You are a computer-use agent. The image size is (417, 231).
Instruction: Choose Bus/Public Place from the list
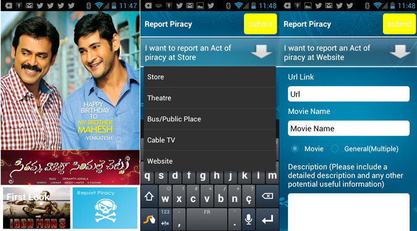209,119
